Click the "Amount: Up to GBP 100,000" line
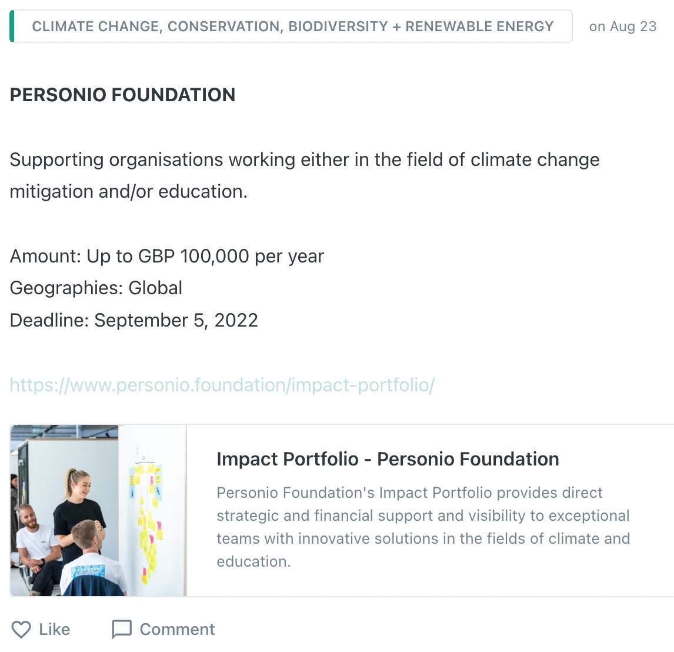 coord(167,256)
